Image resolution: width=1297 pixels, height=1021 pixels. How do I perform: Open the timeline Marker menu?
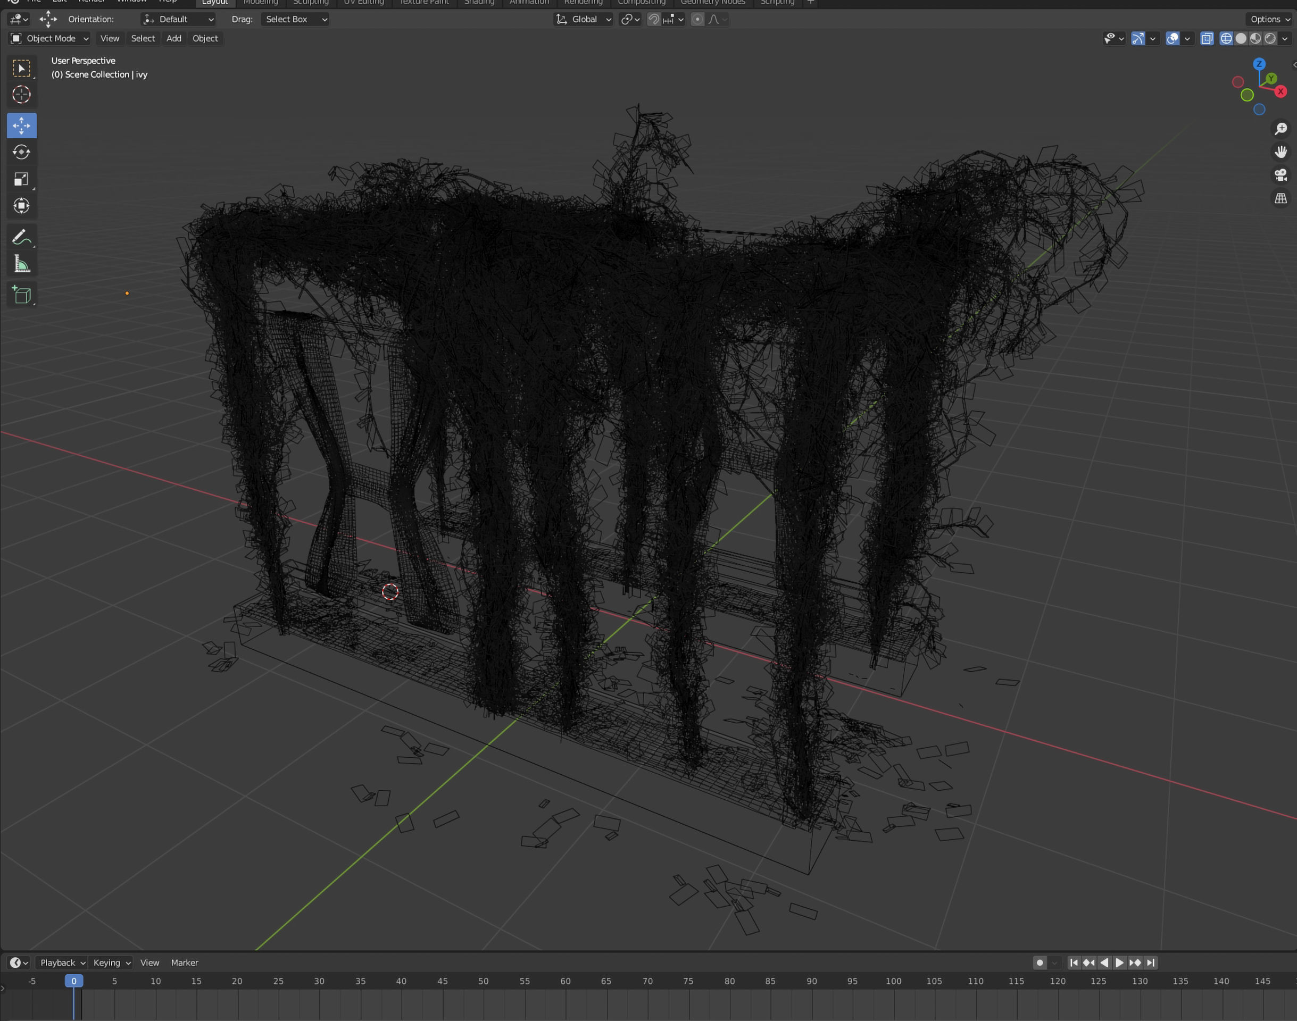pos(184,963)
